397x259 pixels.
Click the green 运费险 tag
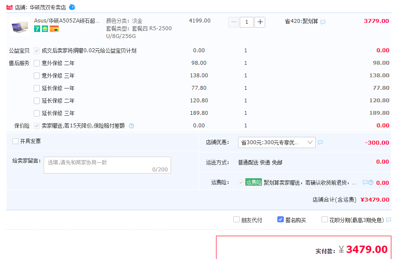[x=254, y=182]
